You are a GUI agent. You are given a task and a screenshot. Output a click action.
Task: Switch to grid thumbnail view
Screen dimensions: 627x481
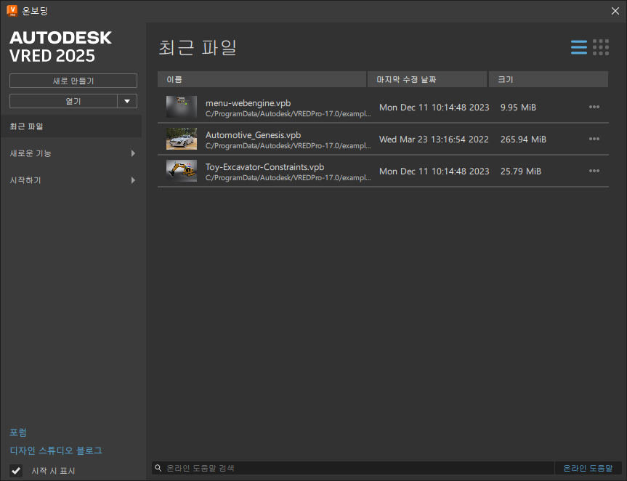coord(601,47)
